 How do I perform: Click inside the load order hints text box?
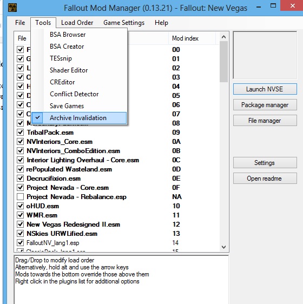[x=121, y=279]
